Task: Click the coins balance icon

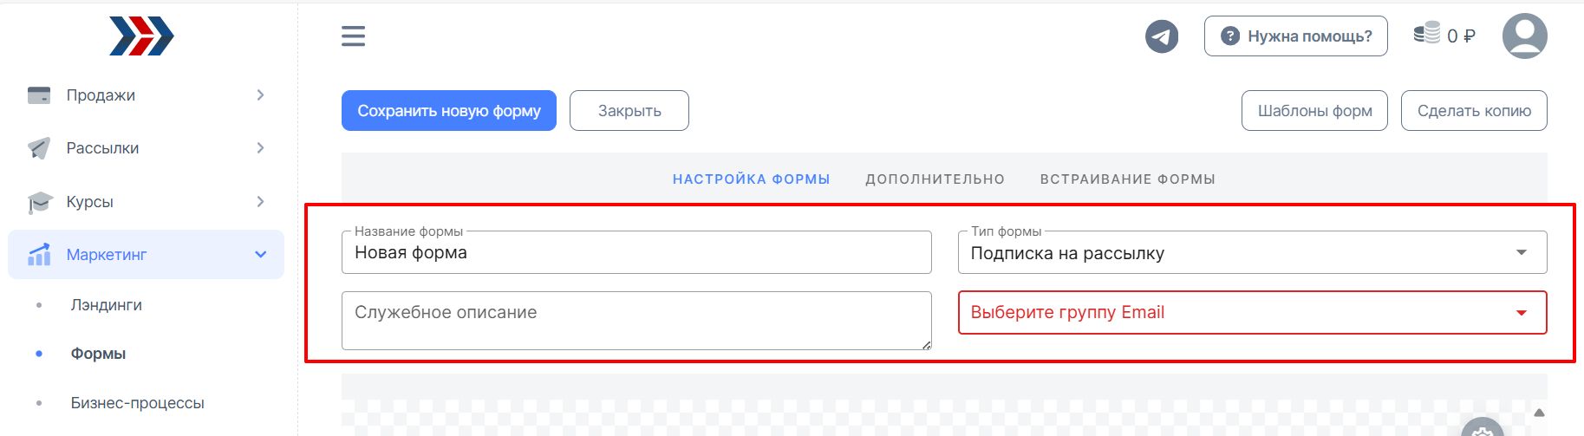Action: click(1426, 34)
